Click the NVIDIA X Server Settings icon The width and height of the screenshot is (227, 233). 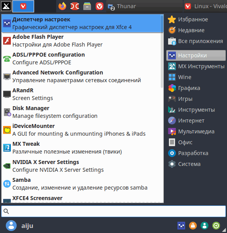7,166
